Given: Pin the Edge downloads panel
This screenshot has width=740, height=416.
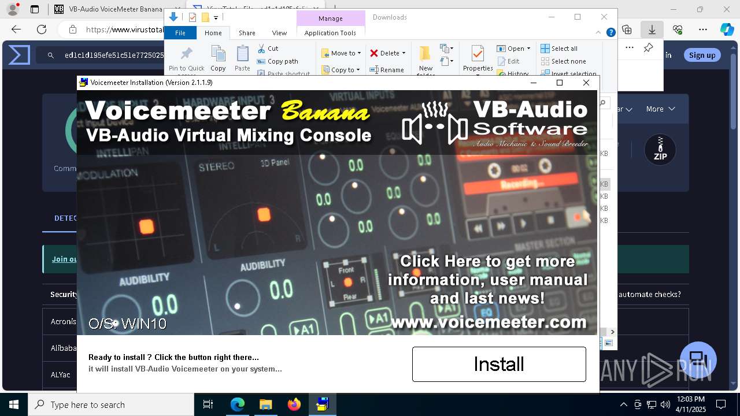Looking at the screenshot, I should 648,48.
